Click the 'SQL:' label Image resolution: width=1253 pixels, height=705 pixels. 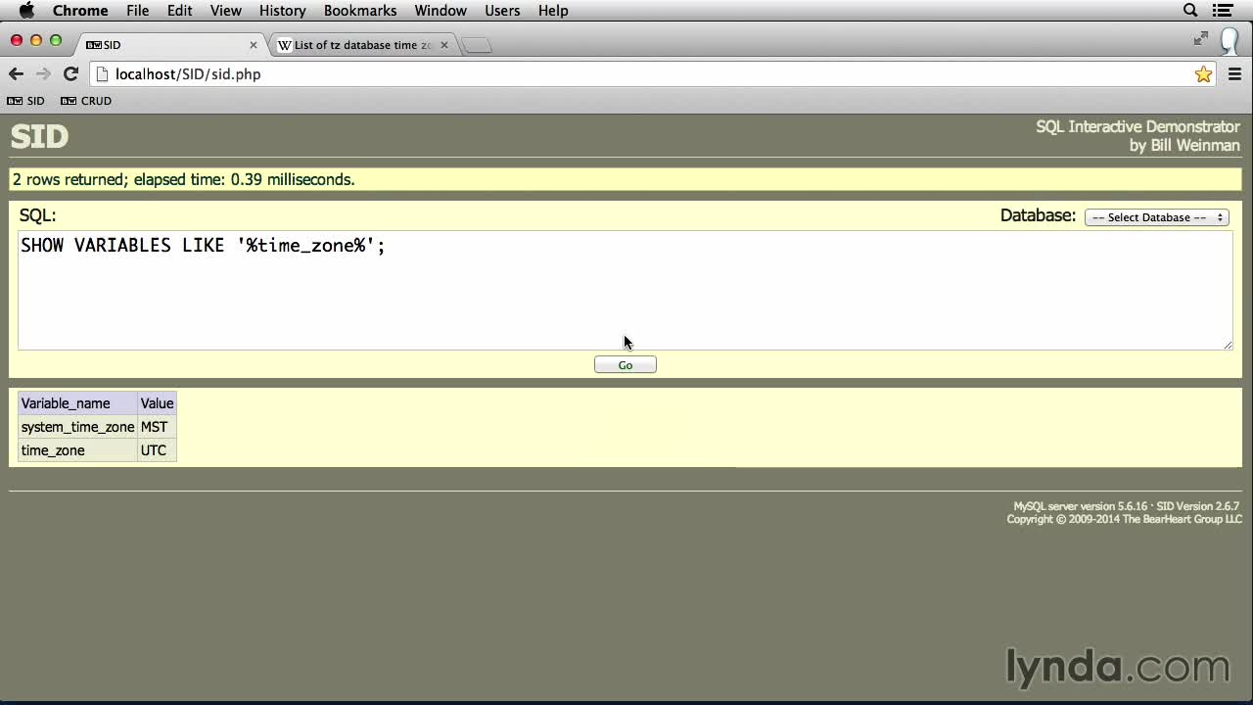[x=38, y=215]
